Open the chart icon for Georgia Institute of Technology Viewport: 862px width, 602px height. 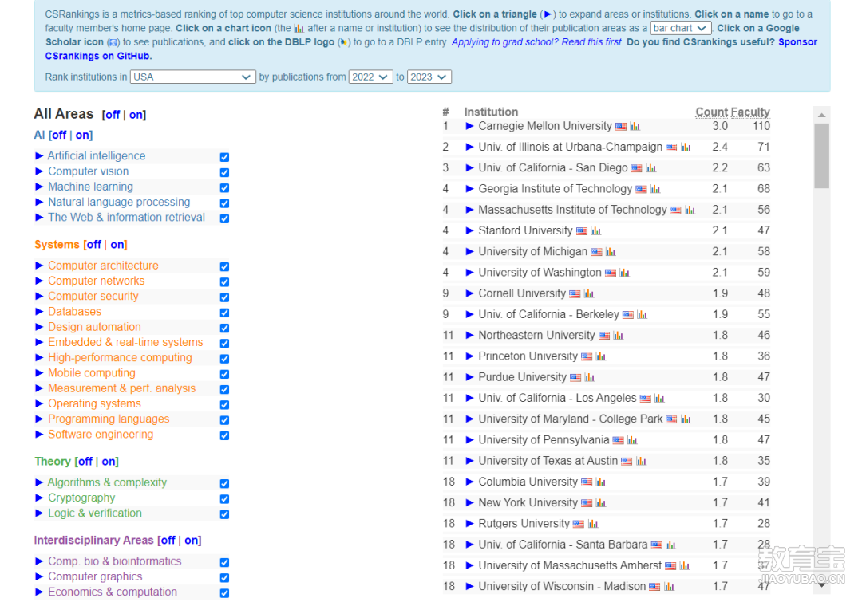coord(655,189)
